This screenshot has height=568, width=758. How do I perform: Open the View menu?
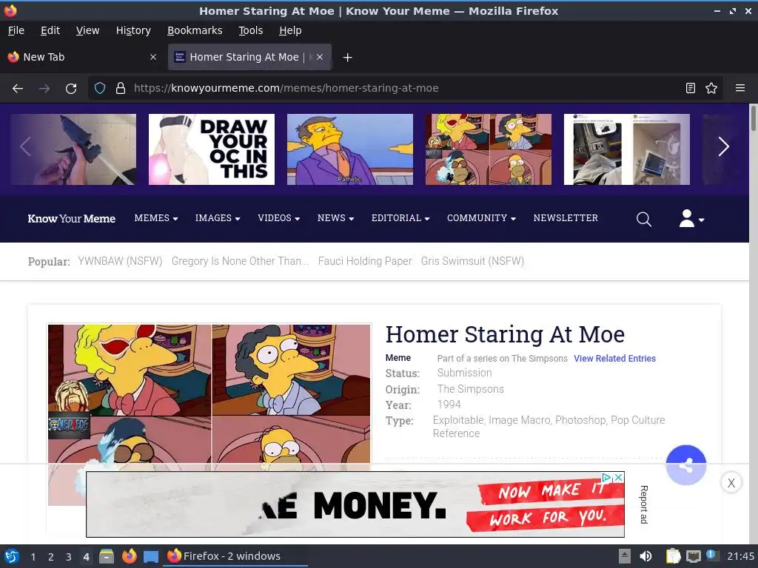[87, 30]
